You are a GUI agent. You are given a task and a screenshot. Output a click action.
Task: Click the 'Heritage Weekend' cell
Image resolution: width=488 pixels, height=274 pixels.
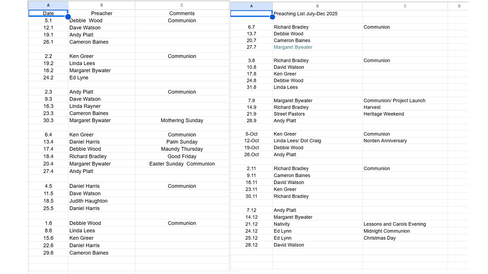pyautogui.click(x=405, y=114)
